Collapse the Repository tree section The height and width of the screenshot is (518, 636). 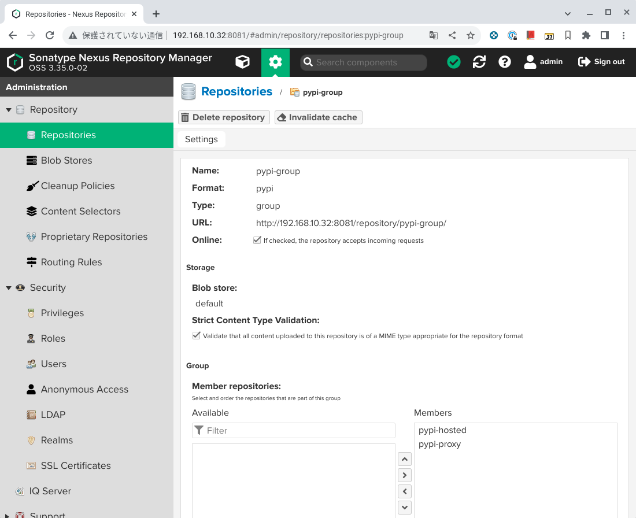point(9,110)
